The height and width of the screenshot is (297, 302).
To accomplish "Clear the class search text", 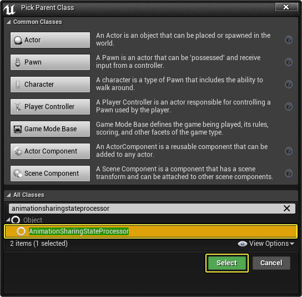I will 287,208.
